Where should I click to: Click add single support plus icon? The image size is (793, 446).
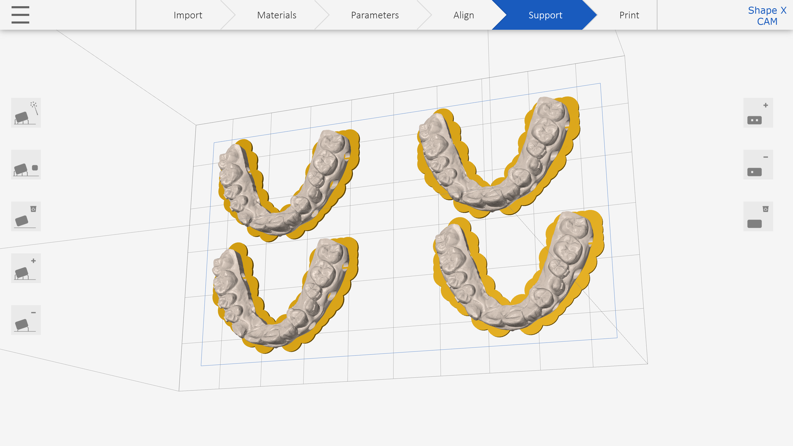(26, 268)
